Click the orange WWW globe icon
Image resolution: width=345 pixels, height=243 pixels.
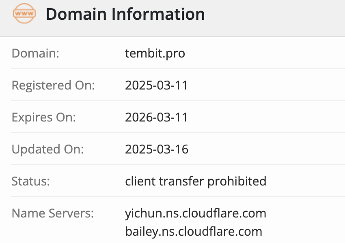(x=24, y=13)
